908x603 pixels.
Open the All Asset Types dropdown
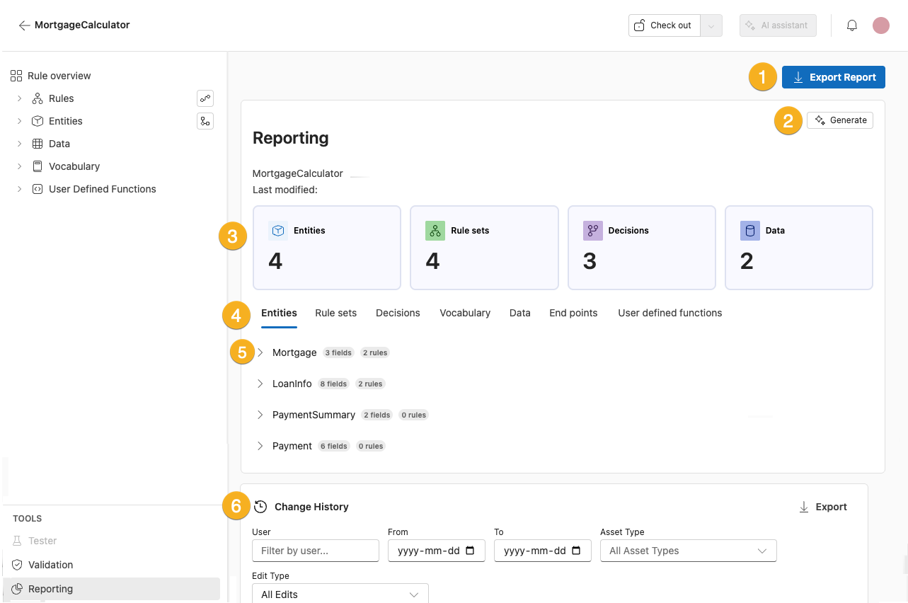(x=688, y=551)
